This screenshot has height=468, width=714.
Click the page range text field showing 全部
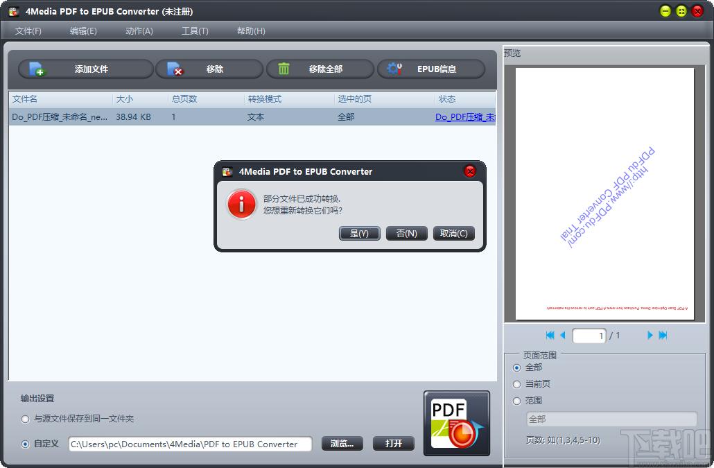pos(611,419)
